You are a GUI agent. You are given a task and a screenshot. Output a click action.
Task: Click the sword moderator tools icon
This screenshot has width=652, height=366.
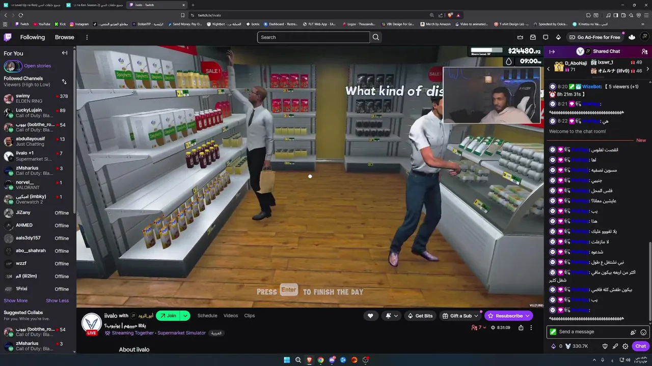pyautogui.click(x=615, y=346)
